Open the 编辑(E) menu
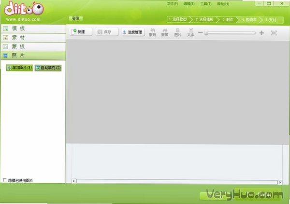Viewport: 290px width, 204px height. (x=189, y=4)
